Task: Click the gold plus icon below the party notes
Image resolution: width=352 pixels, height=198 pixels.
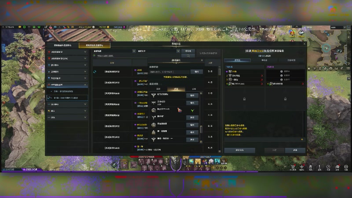Action: click(302, 139)
